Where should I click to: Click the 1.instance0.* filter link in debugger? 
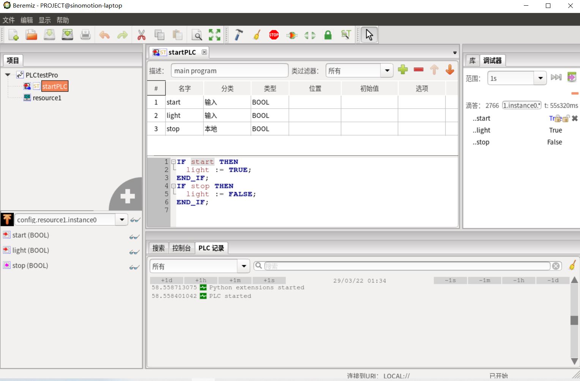point(522,105)
